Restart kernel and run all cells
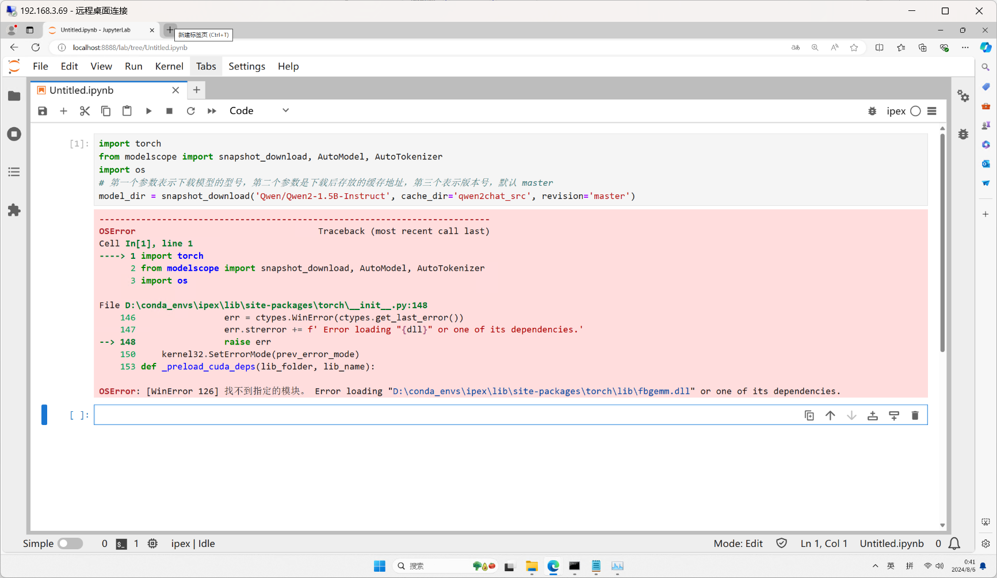 tap(212, 111)
